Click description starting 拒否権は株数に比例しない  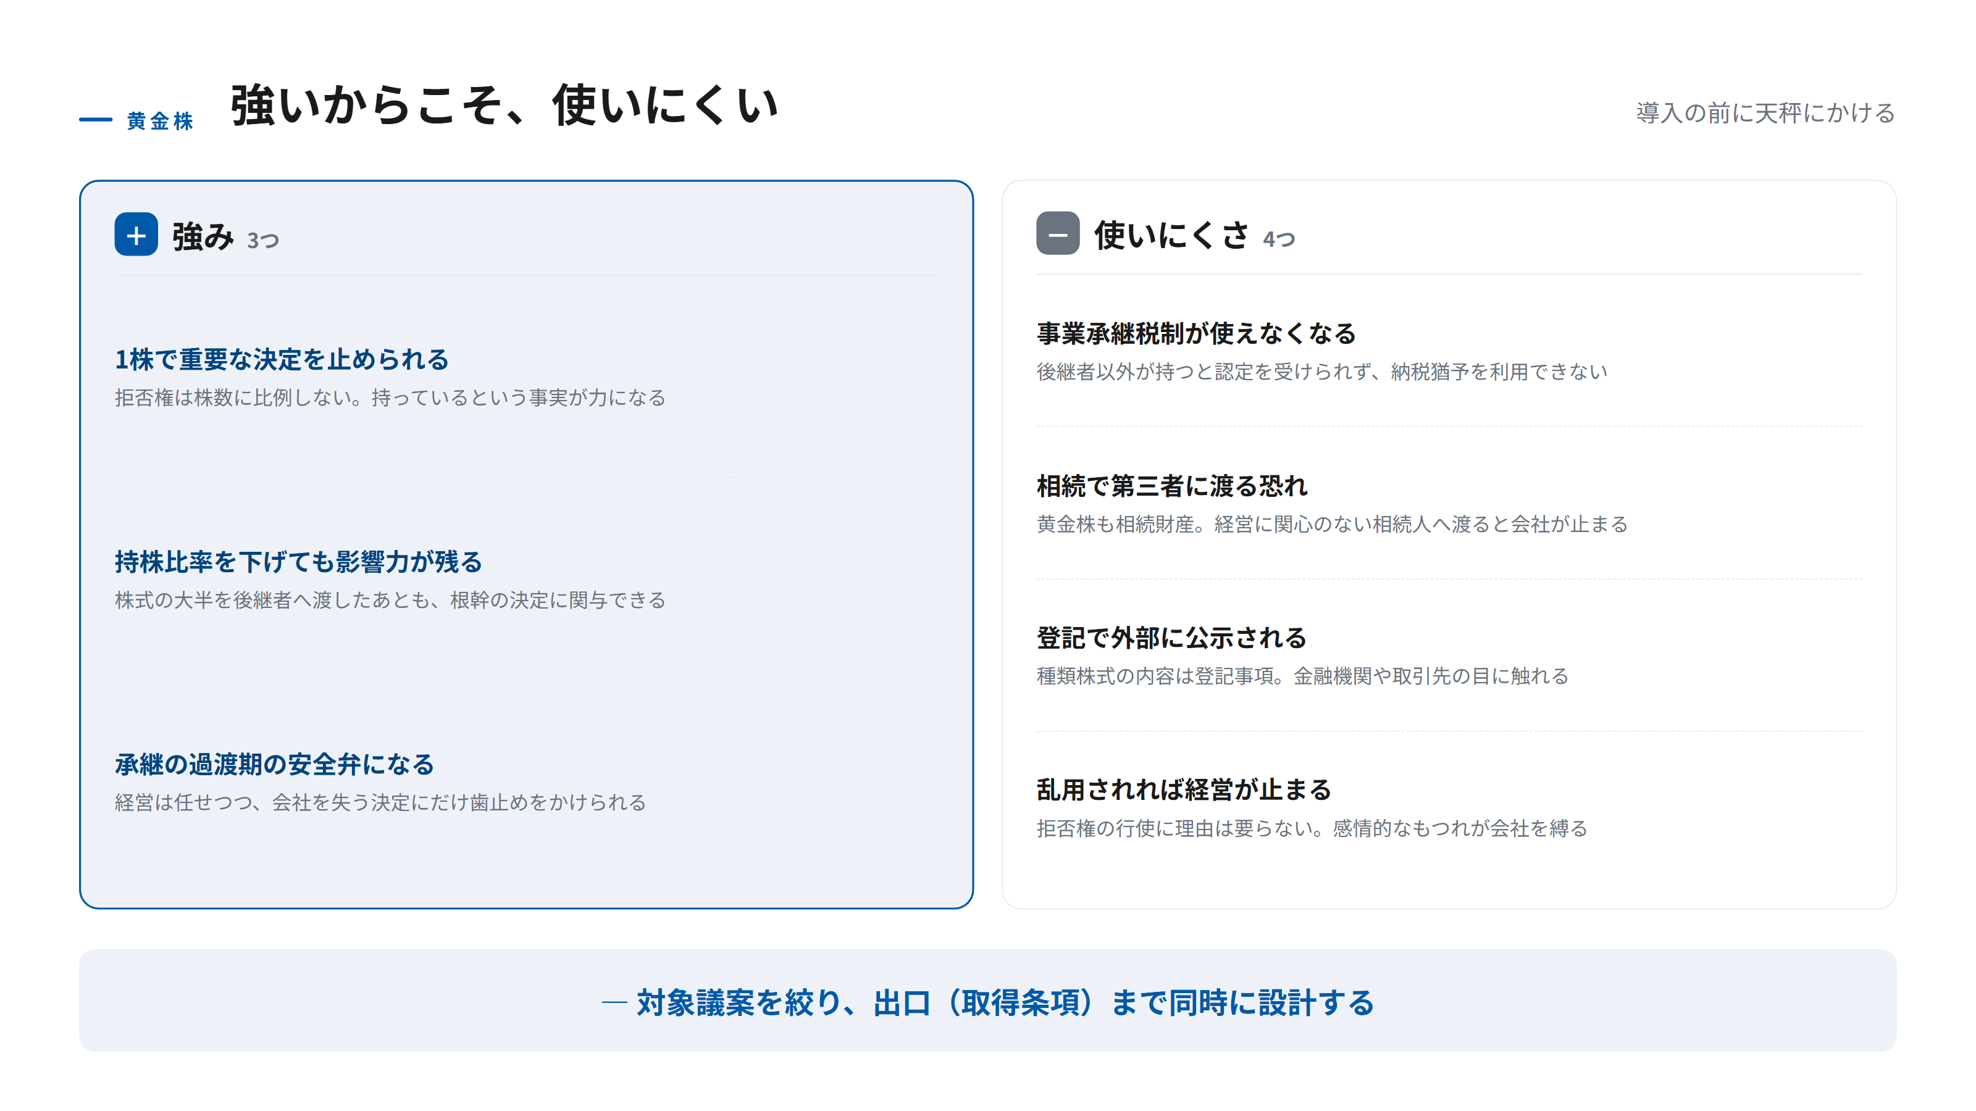(x=390, y=397)
